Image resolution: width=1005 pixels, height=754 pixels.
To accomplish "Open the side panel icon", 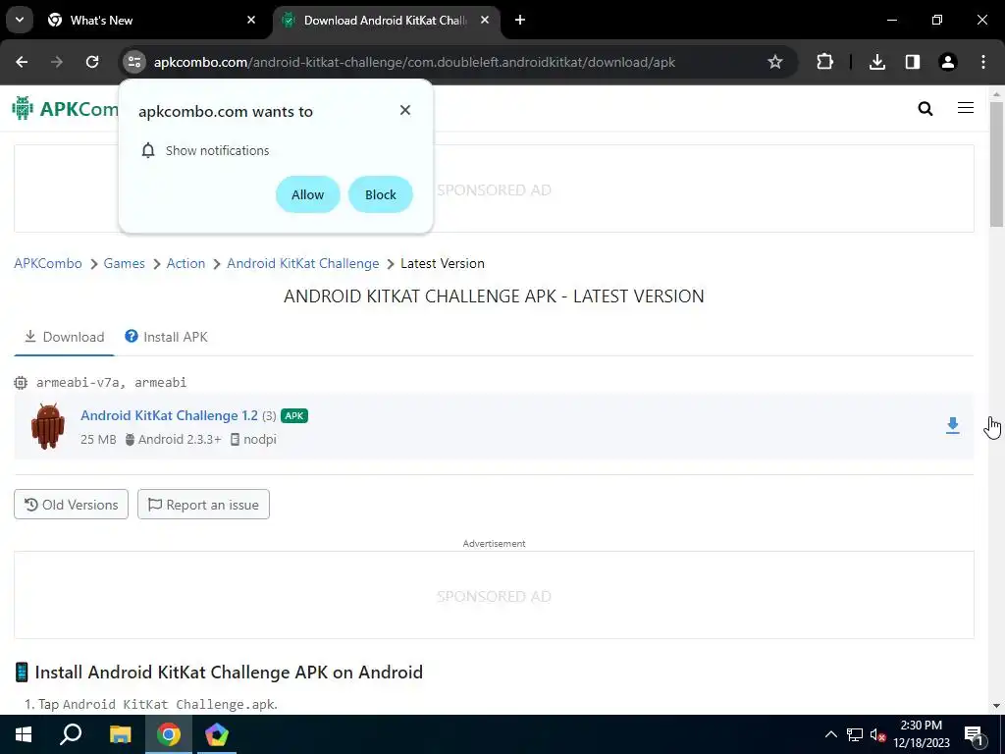I will point(912,62).
